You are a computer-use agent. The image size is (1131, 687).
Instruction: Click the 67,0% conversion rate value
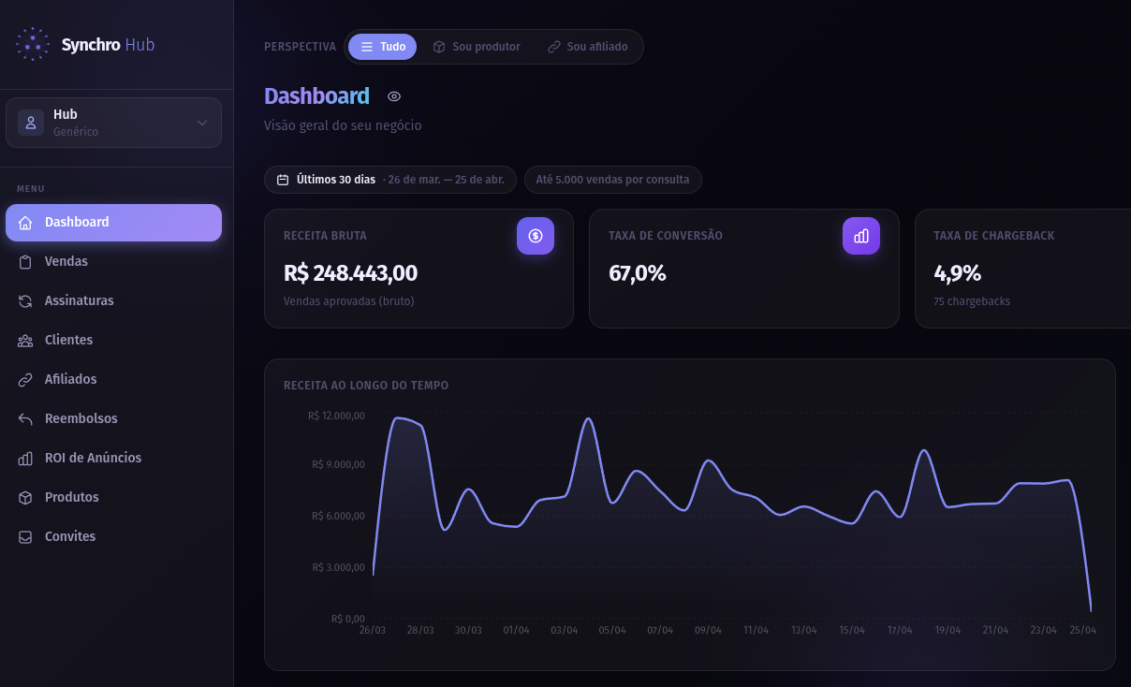[x=637, y=273]
